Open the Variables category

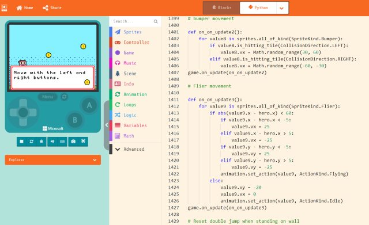point(135,125)
